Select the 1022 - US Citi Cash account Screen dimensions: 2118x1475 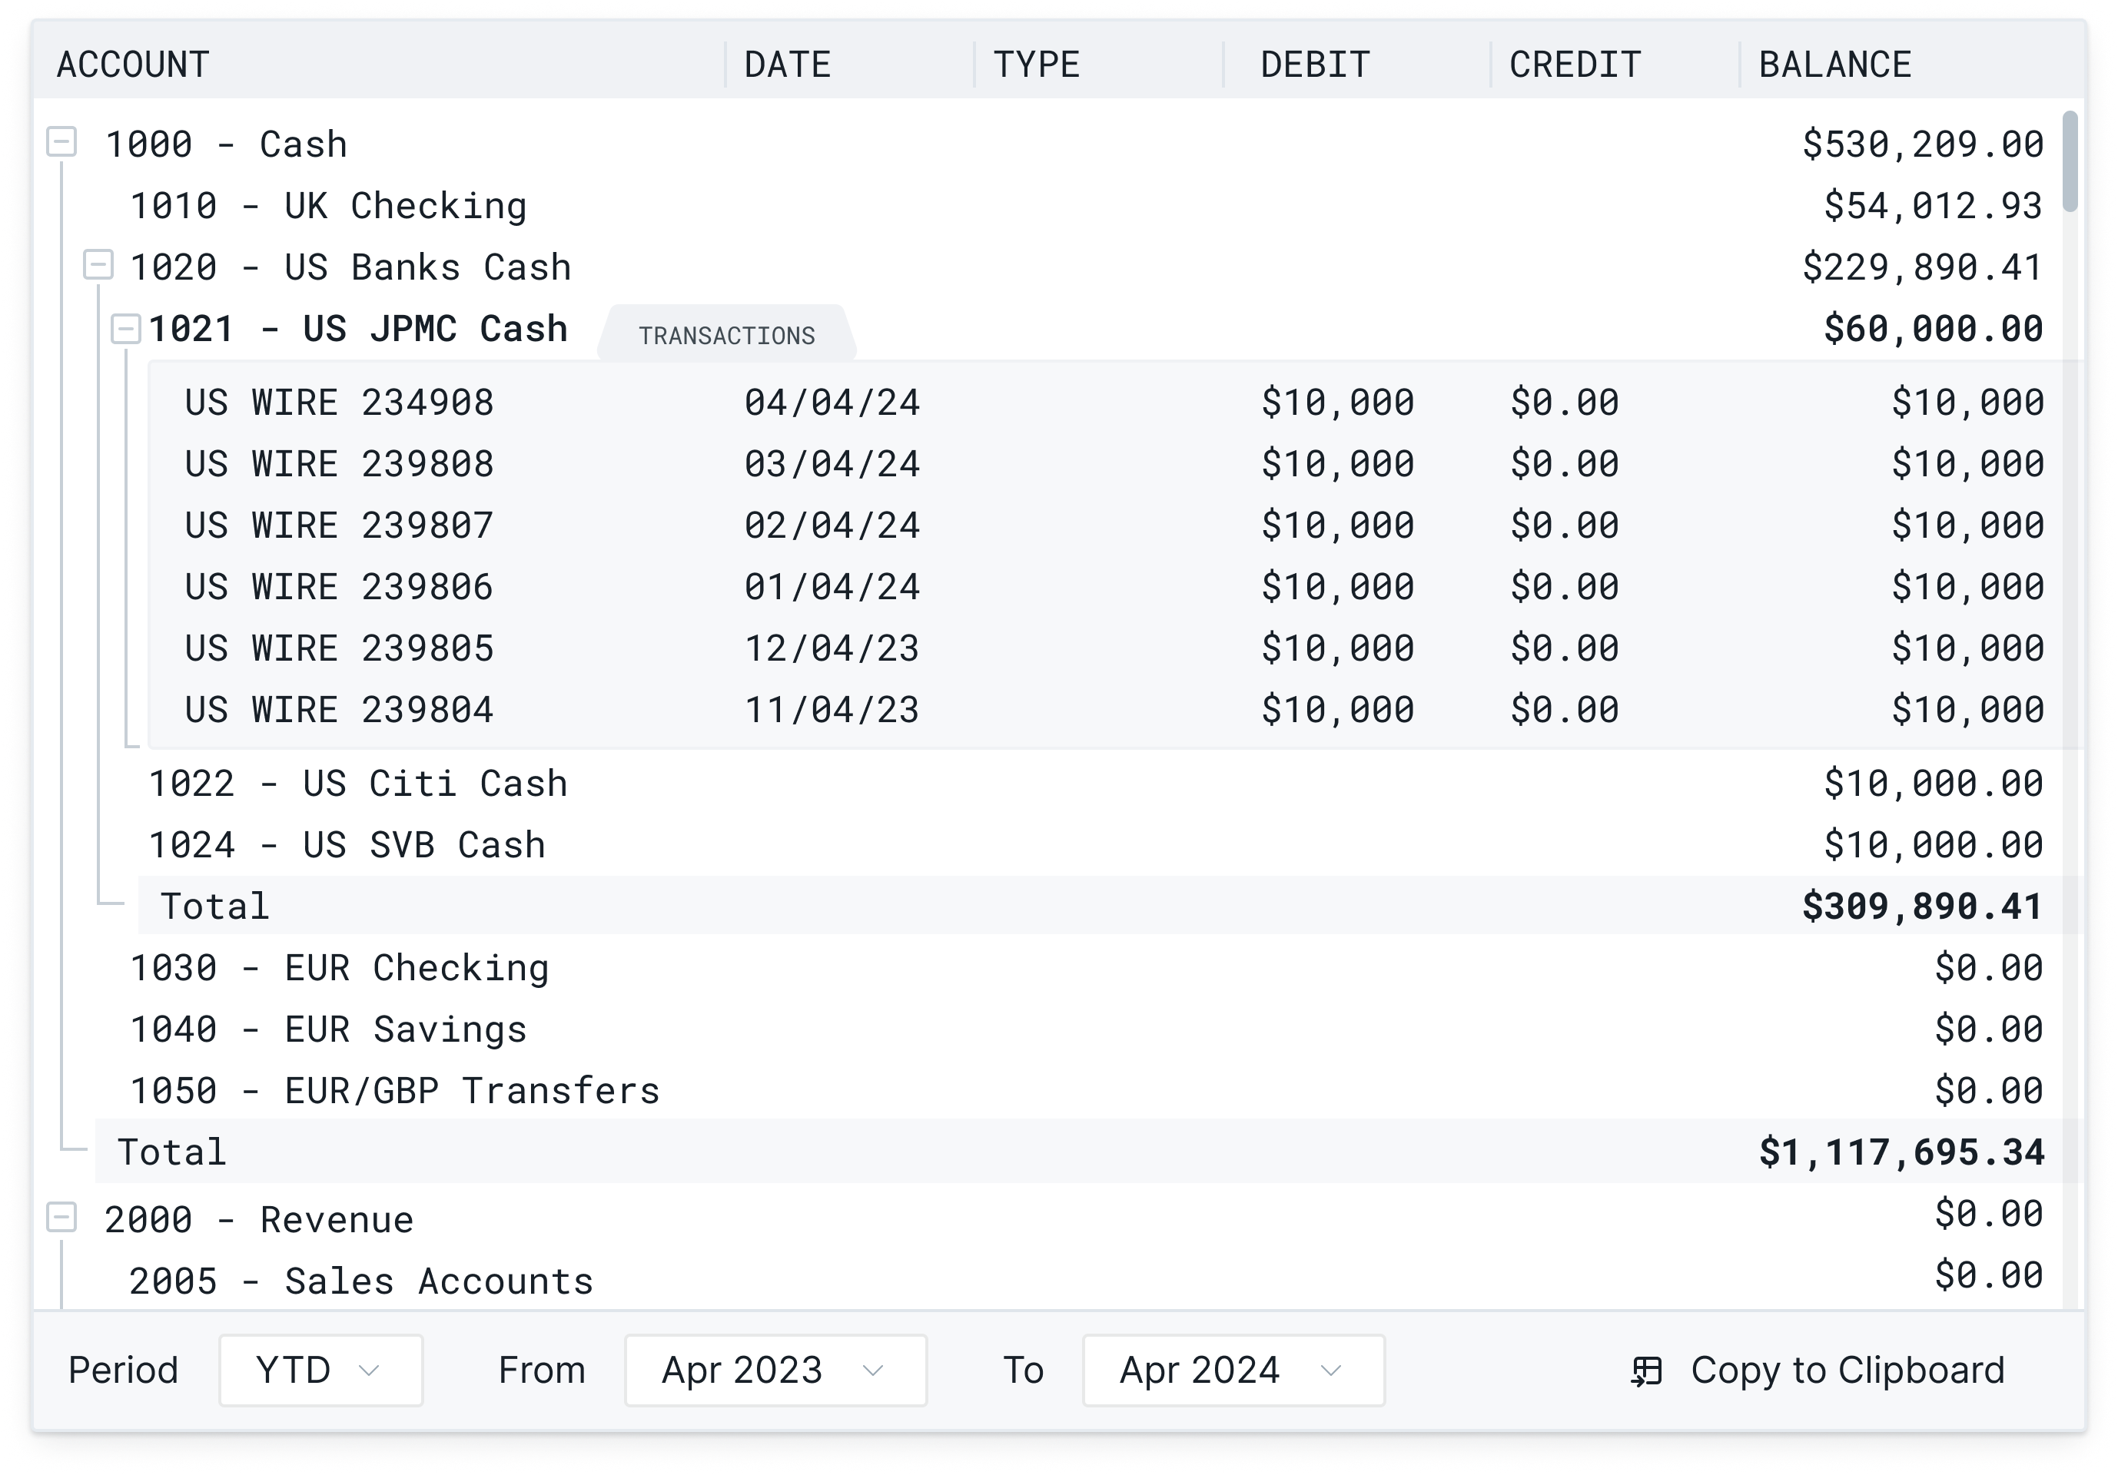[359, 783]
